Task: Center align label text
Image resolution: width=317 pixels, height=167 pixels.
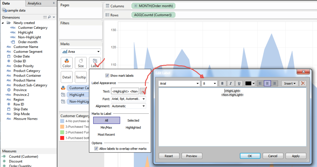Action: coord(267,83)
